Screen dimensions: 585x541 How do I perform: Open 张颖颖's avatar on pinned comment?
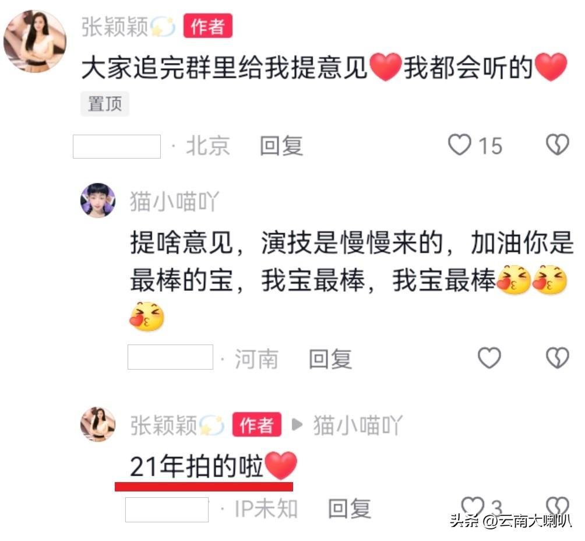tap(35, 41)
